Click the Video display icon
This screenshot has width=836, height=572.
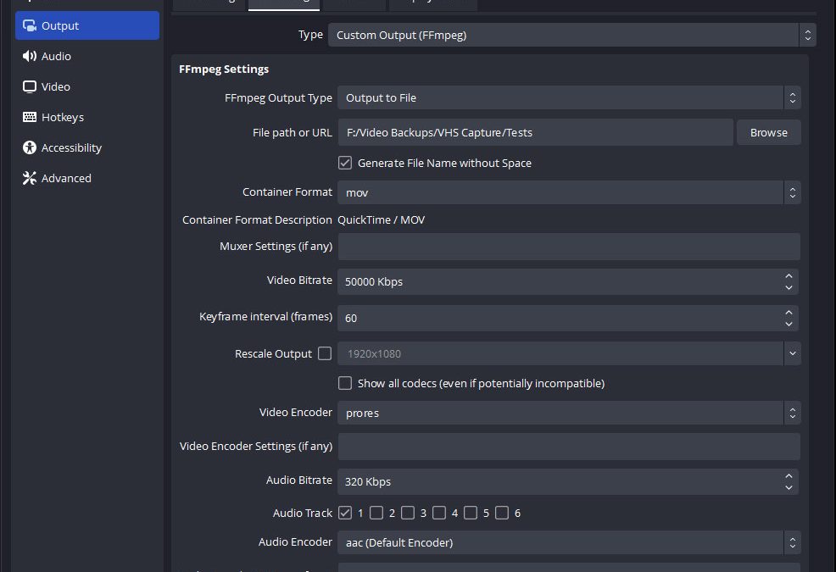(x=30, y=86)
